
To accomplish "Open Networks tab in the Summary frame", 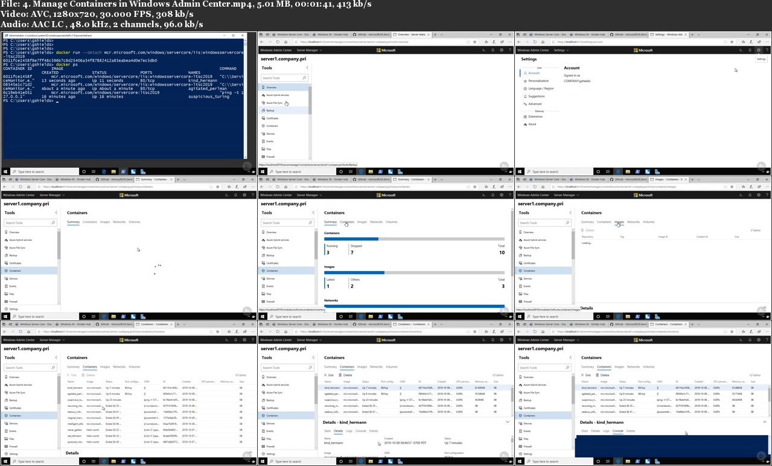I will [376, 222].
